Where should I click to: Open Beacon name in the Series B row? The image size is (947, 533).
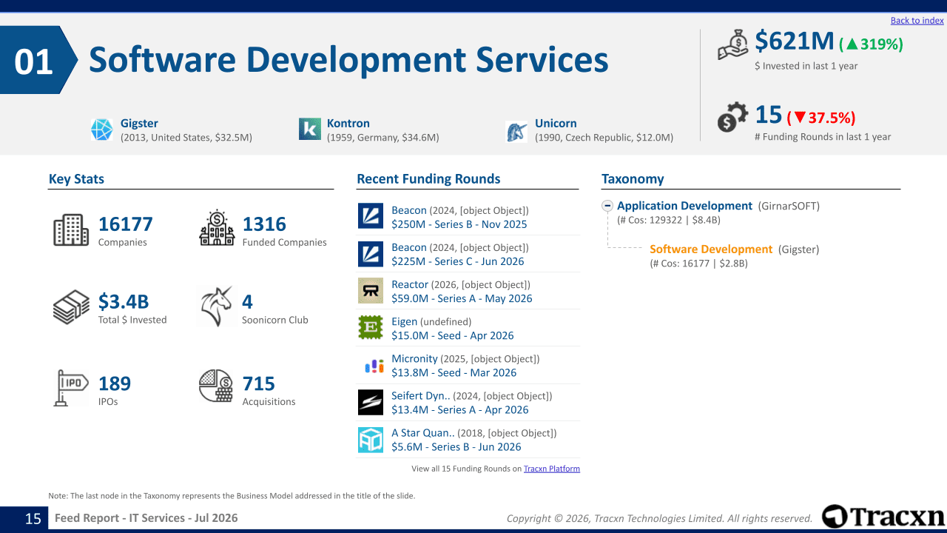click(409, 210)
